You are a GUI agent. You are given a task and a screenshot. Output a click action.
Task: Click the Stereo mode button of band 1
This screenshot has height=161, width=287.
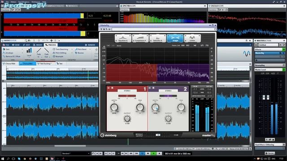(x=127, y=91)
